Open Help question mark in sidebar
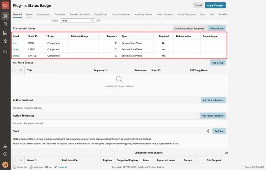 tap(5, 154)
